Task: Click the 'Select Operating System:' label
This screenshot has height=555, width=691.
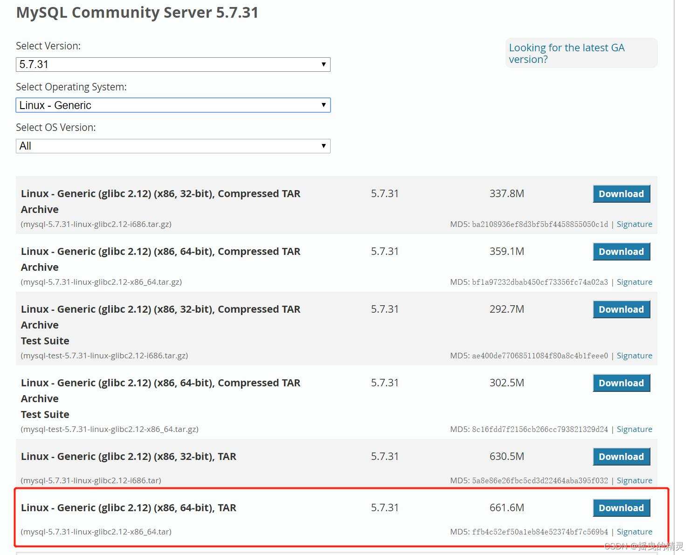Action: pyautogui.click(x=71, y=87)
